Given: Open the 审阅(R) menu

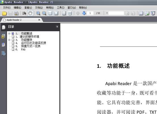Looking at the screenshot, I should [x=50, y=7].
